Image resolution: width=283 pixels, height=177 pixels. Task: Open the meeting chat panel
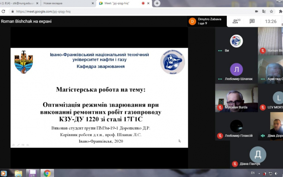252,21
